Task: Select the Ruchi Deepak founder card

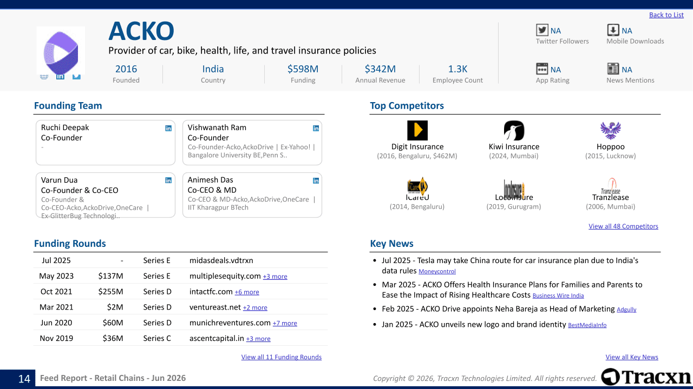Action: click(x=106, y=143)
